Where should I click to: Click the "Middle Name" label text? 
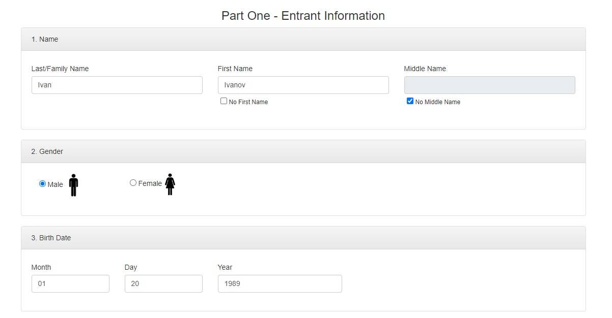(x=425, y=69)
